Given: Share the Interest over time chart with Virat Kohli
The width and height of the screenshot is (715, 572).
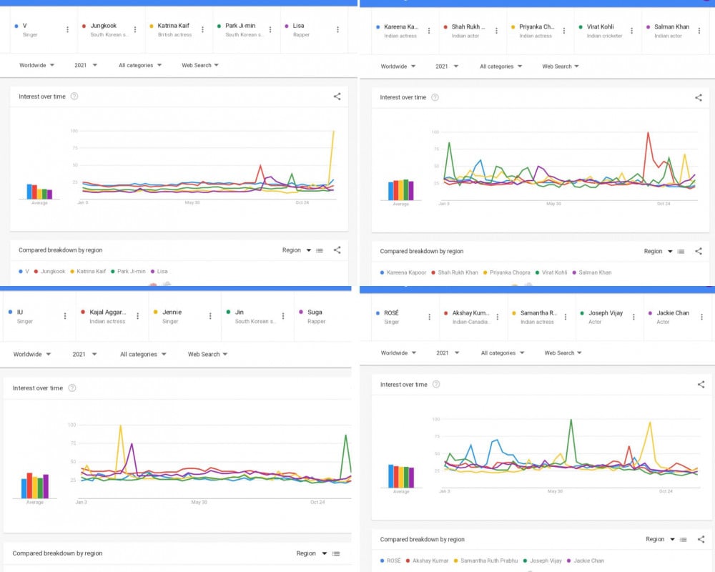Looking at the screenshot, I should click(698, 97).
